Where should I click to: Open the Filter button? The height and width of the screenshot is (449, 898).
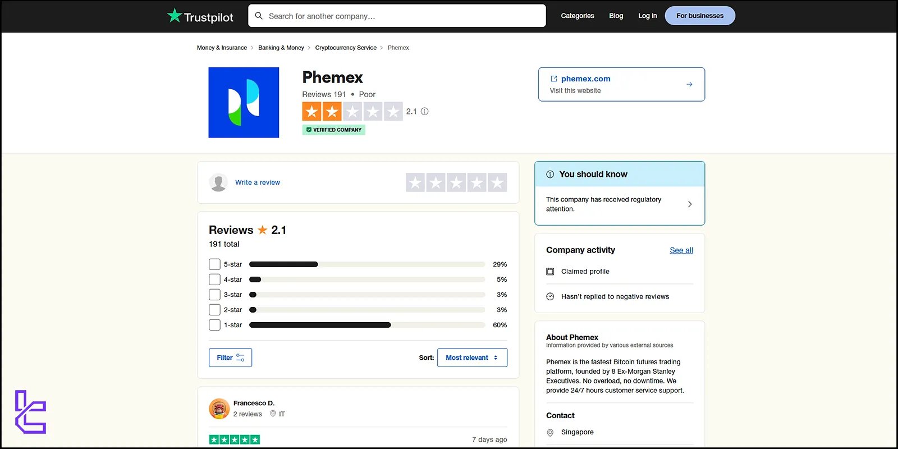tap(230, 358)
